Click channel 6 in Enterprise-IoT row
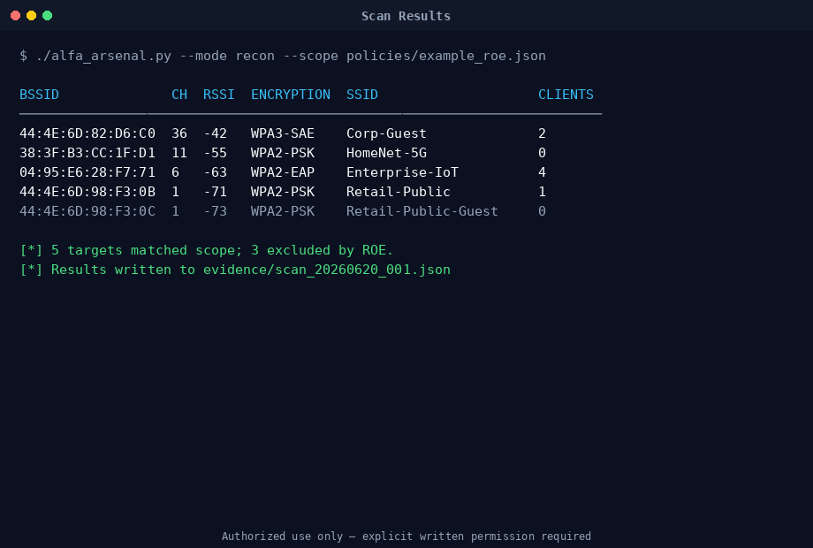The height and width of the screenshot is (548, 813). pyautogui.click(x=176, y=172)
